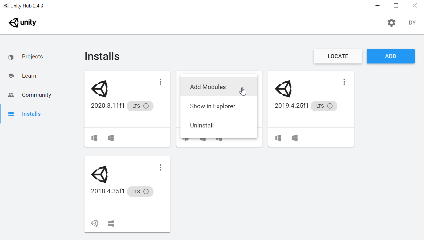The height and width of the screenshot is (240, 424).
Task: Click the Windows platform icon under 2020.3.11f1
Action: tap(94, 138)
